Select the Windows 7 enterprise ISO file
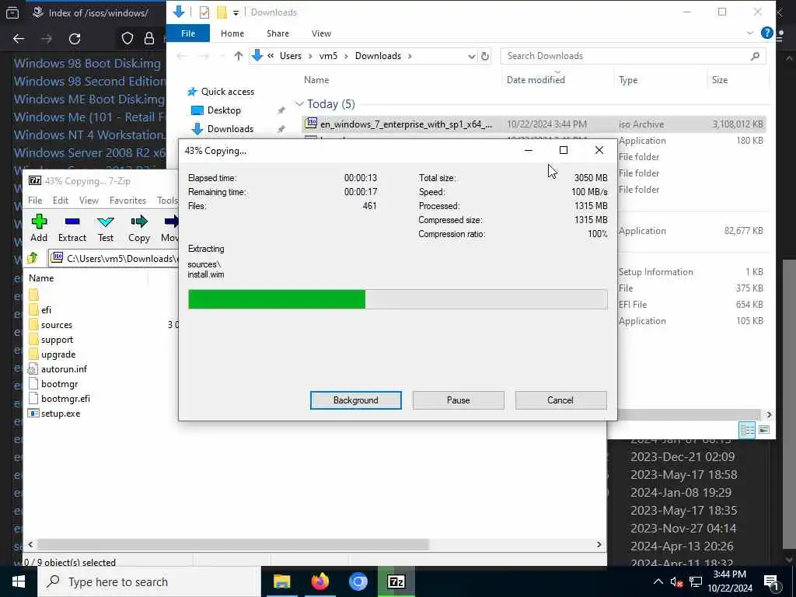Image resolution: width=796 pixels, height=597 pixels. (533, 124)
